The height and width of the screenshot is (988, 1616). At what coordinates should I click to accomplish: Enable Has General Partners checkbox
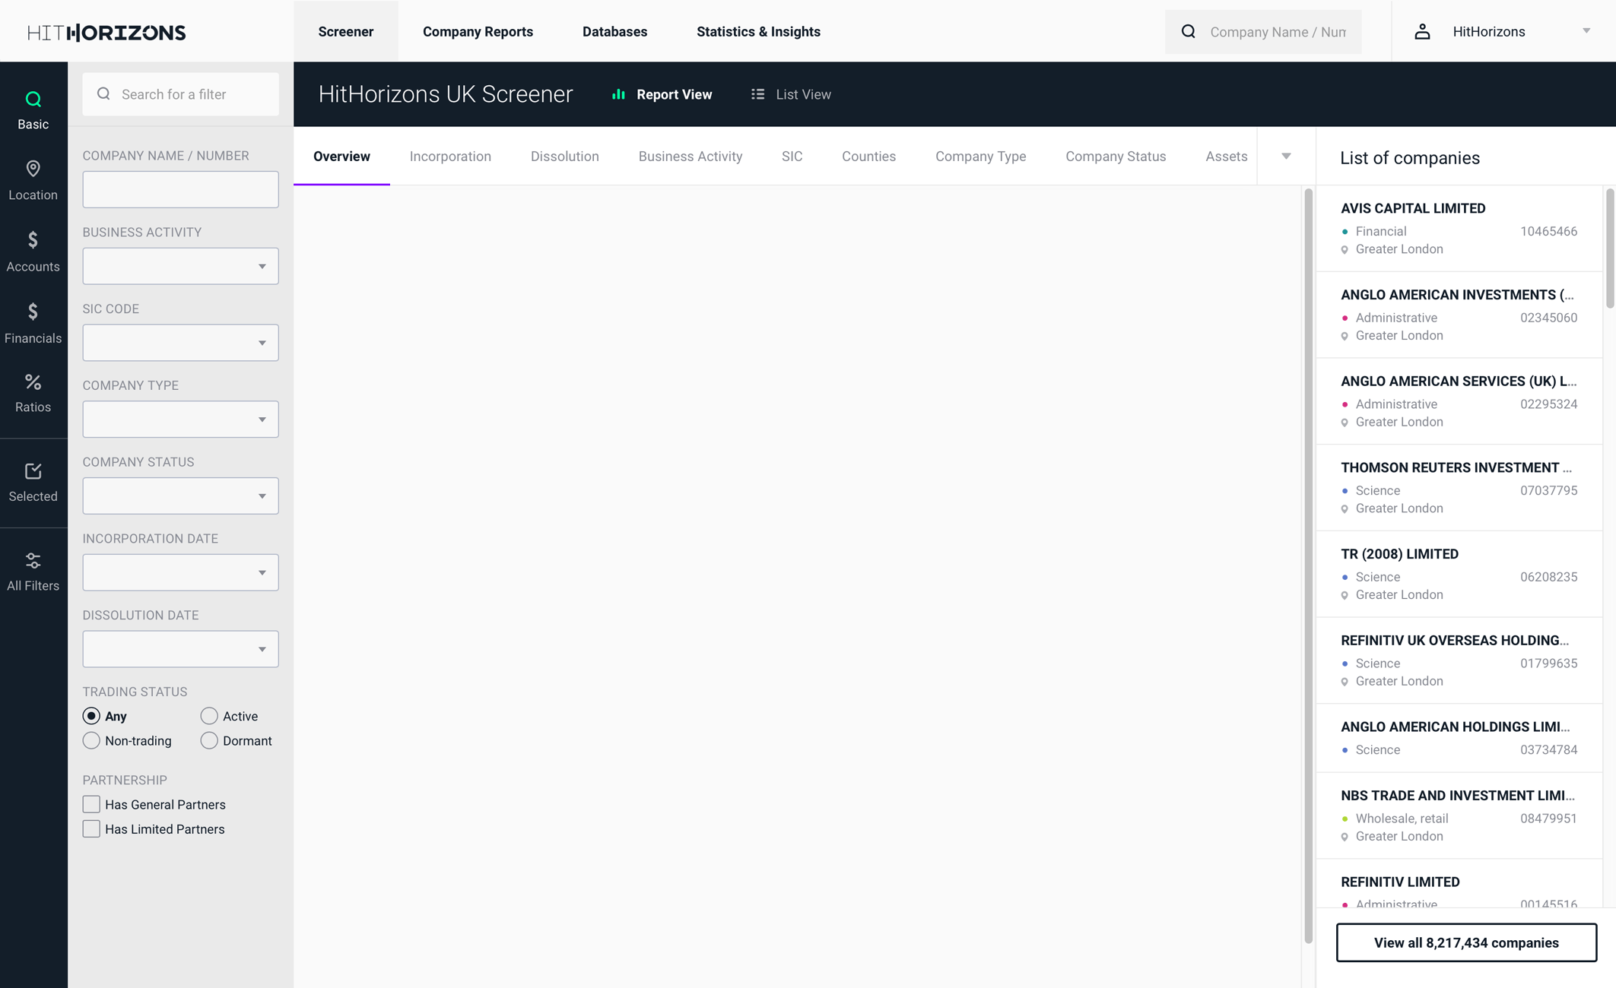tap(91, 804)
